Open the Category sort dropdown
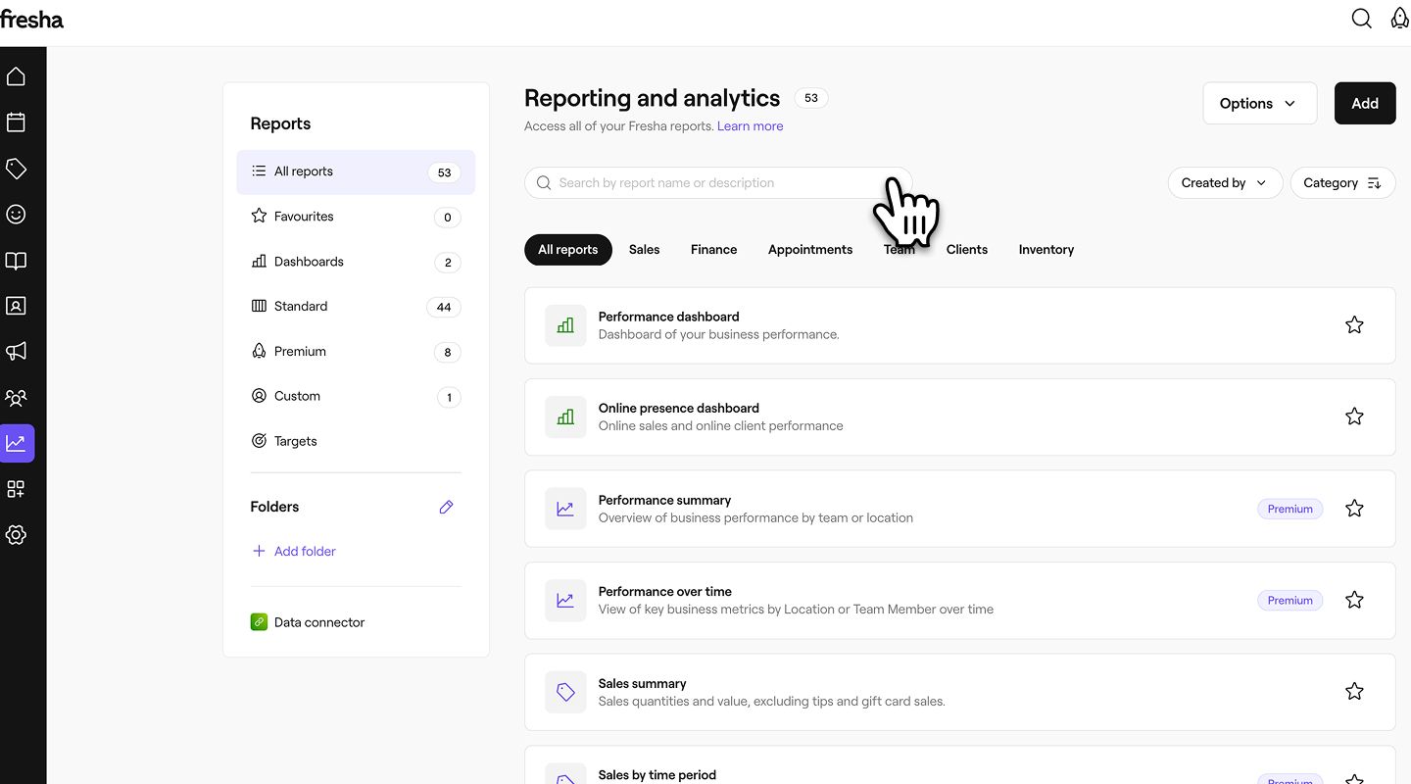 [x=1341, y=183]
